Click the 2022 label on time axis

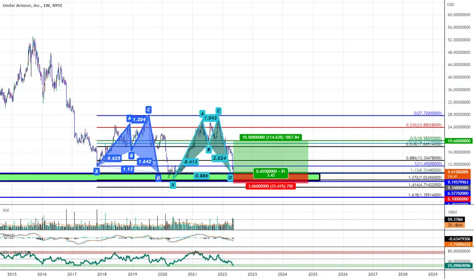222,274
